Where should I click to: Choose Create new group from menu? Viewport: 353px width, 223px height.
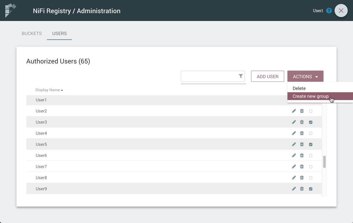click(x=310, y=96)
